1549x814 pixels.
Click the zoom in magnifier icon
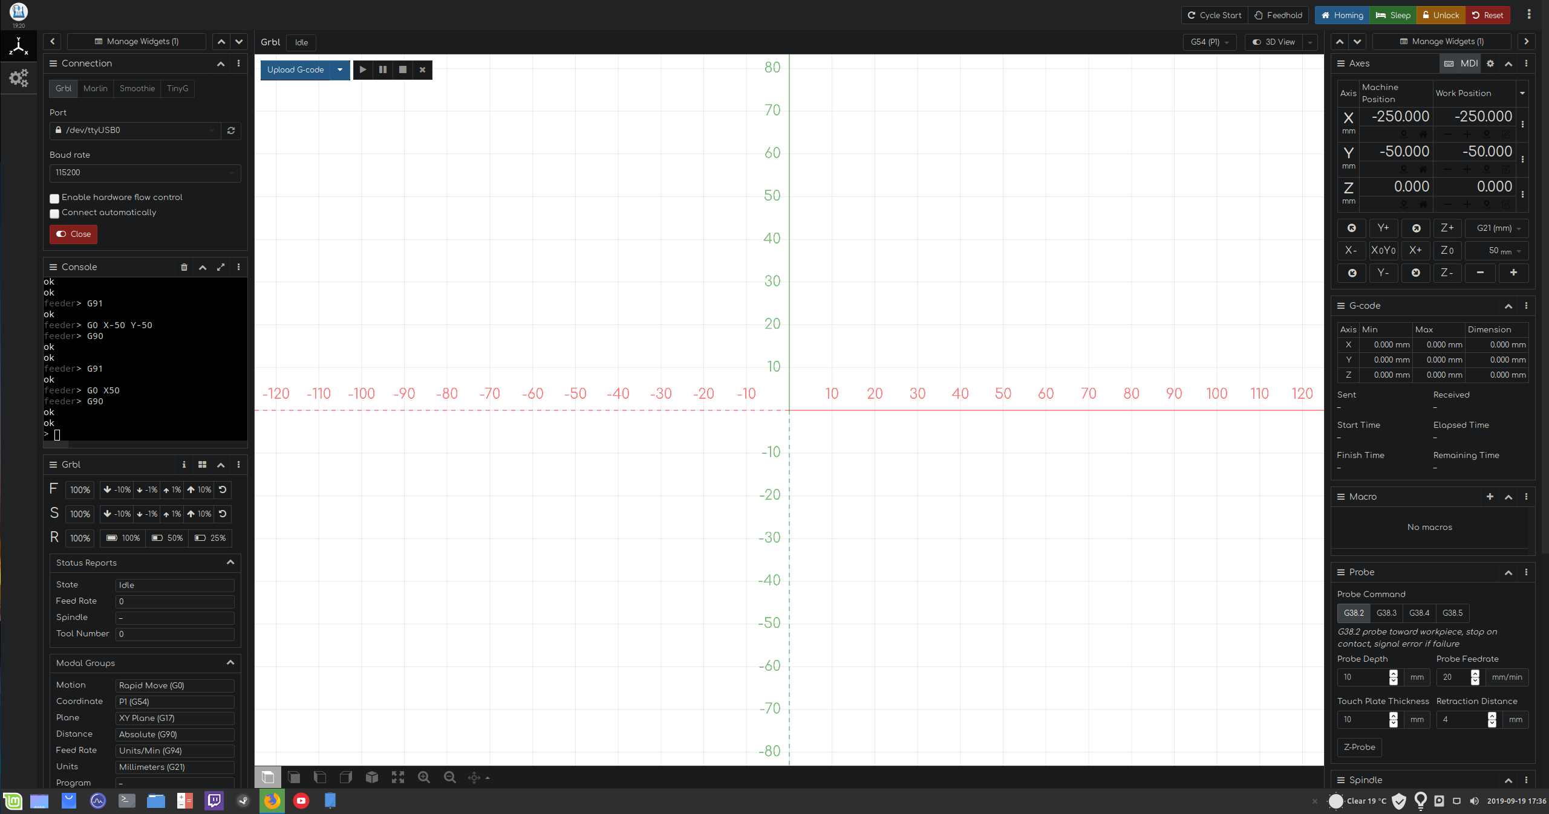pos(424,778)
